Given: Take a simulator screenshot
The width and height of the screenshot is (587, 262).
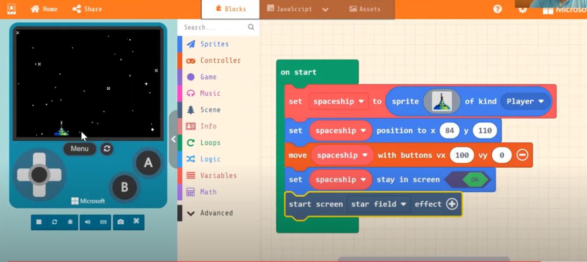Looking at the screenshot, I should pos(121,222).
